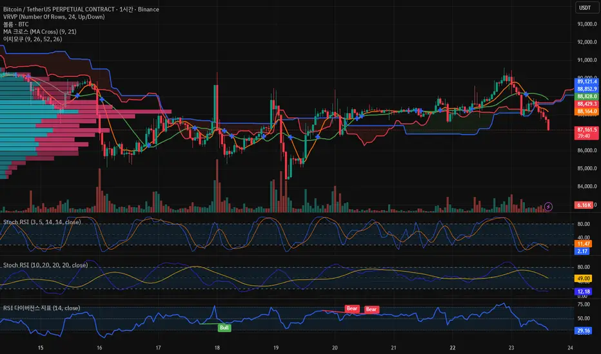Click the green Bull divergence label
This screenshot has width=601, height=354.
(224, 328)
